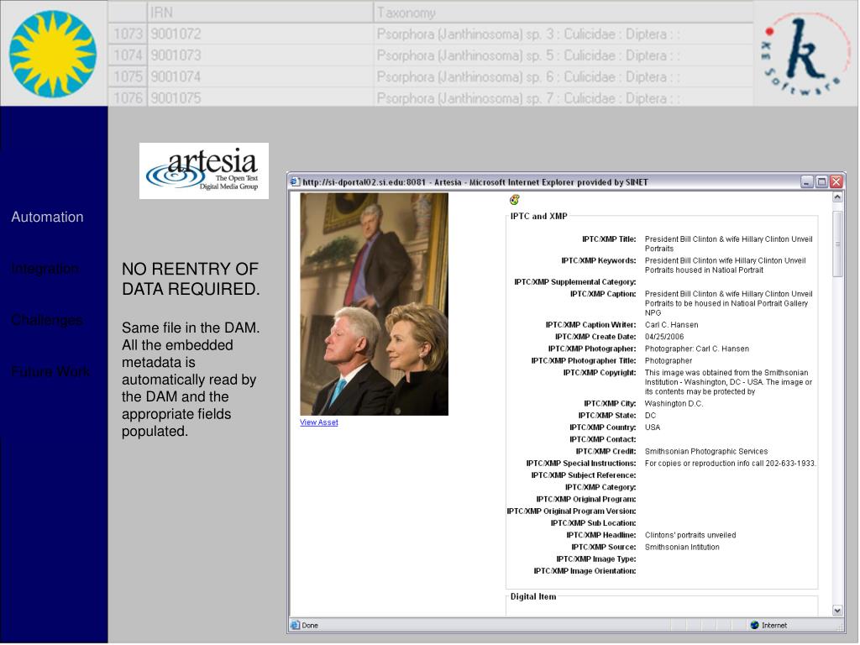Click the create date value 04/25/2006

click(x=664, y=337)
